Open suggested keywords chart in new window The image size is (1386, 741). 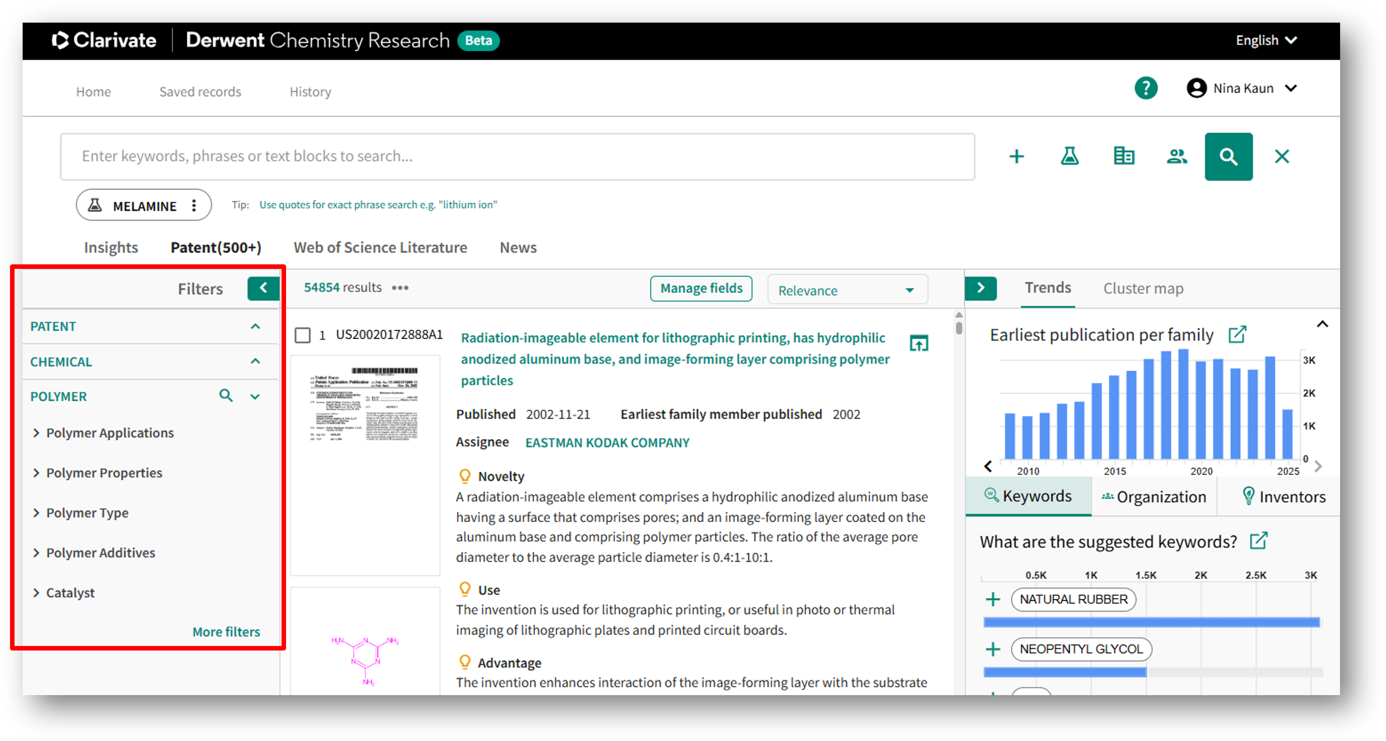[x=1258, y=540]
